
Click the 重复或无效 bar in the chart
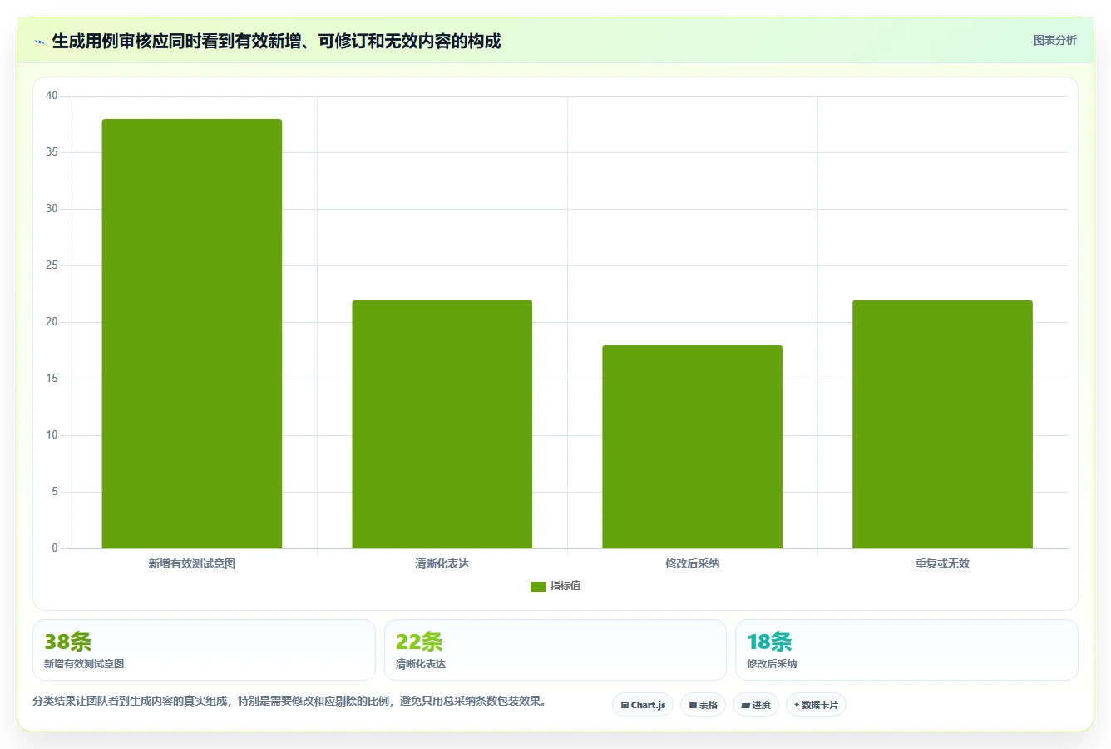[943, 424]
